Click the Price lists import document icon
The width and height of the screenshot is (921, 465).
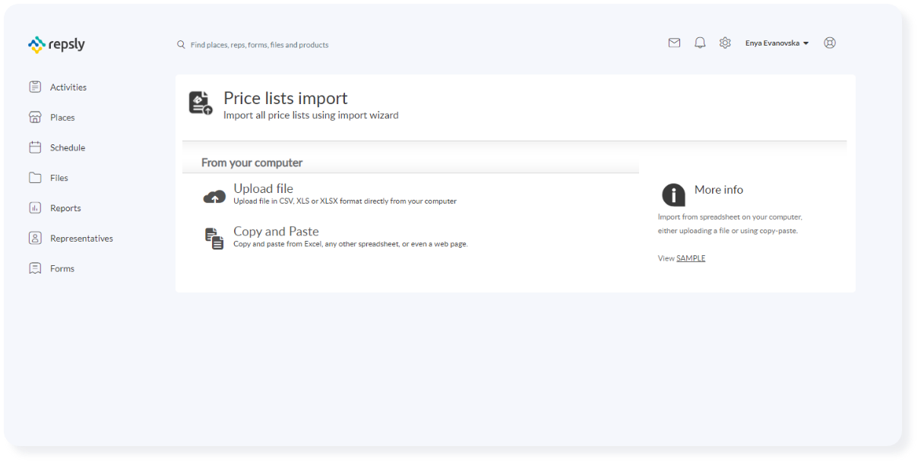199,101
